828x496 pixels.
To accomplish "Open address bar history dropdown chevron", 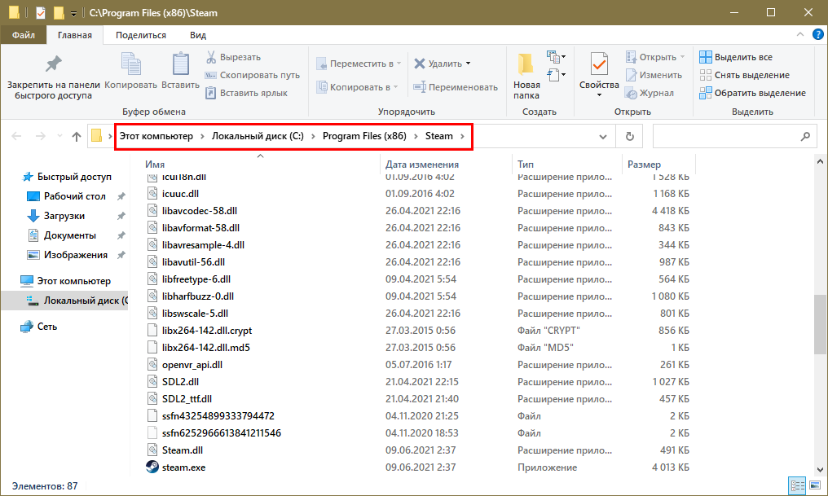I will (x=602, y=136).
